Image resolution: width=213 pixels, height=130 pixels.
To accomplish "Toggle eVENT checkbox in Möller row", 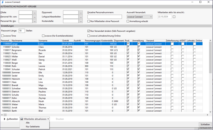I will coord(183,56).
